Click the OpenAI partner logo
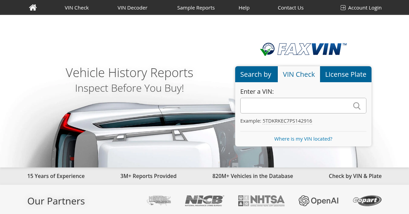This screenshot has width=409, height=214. (x=319, y=201)
